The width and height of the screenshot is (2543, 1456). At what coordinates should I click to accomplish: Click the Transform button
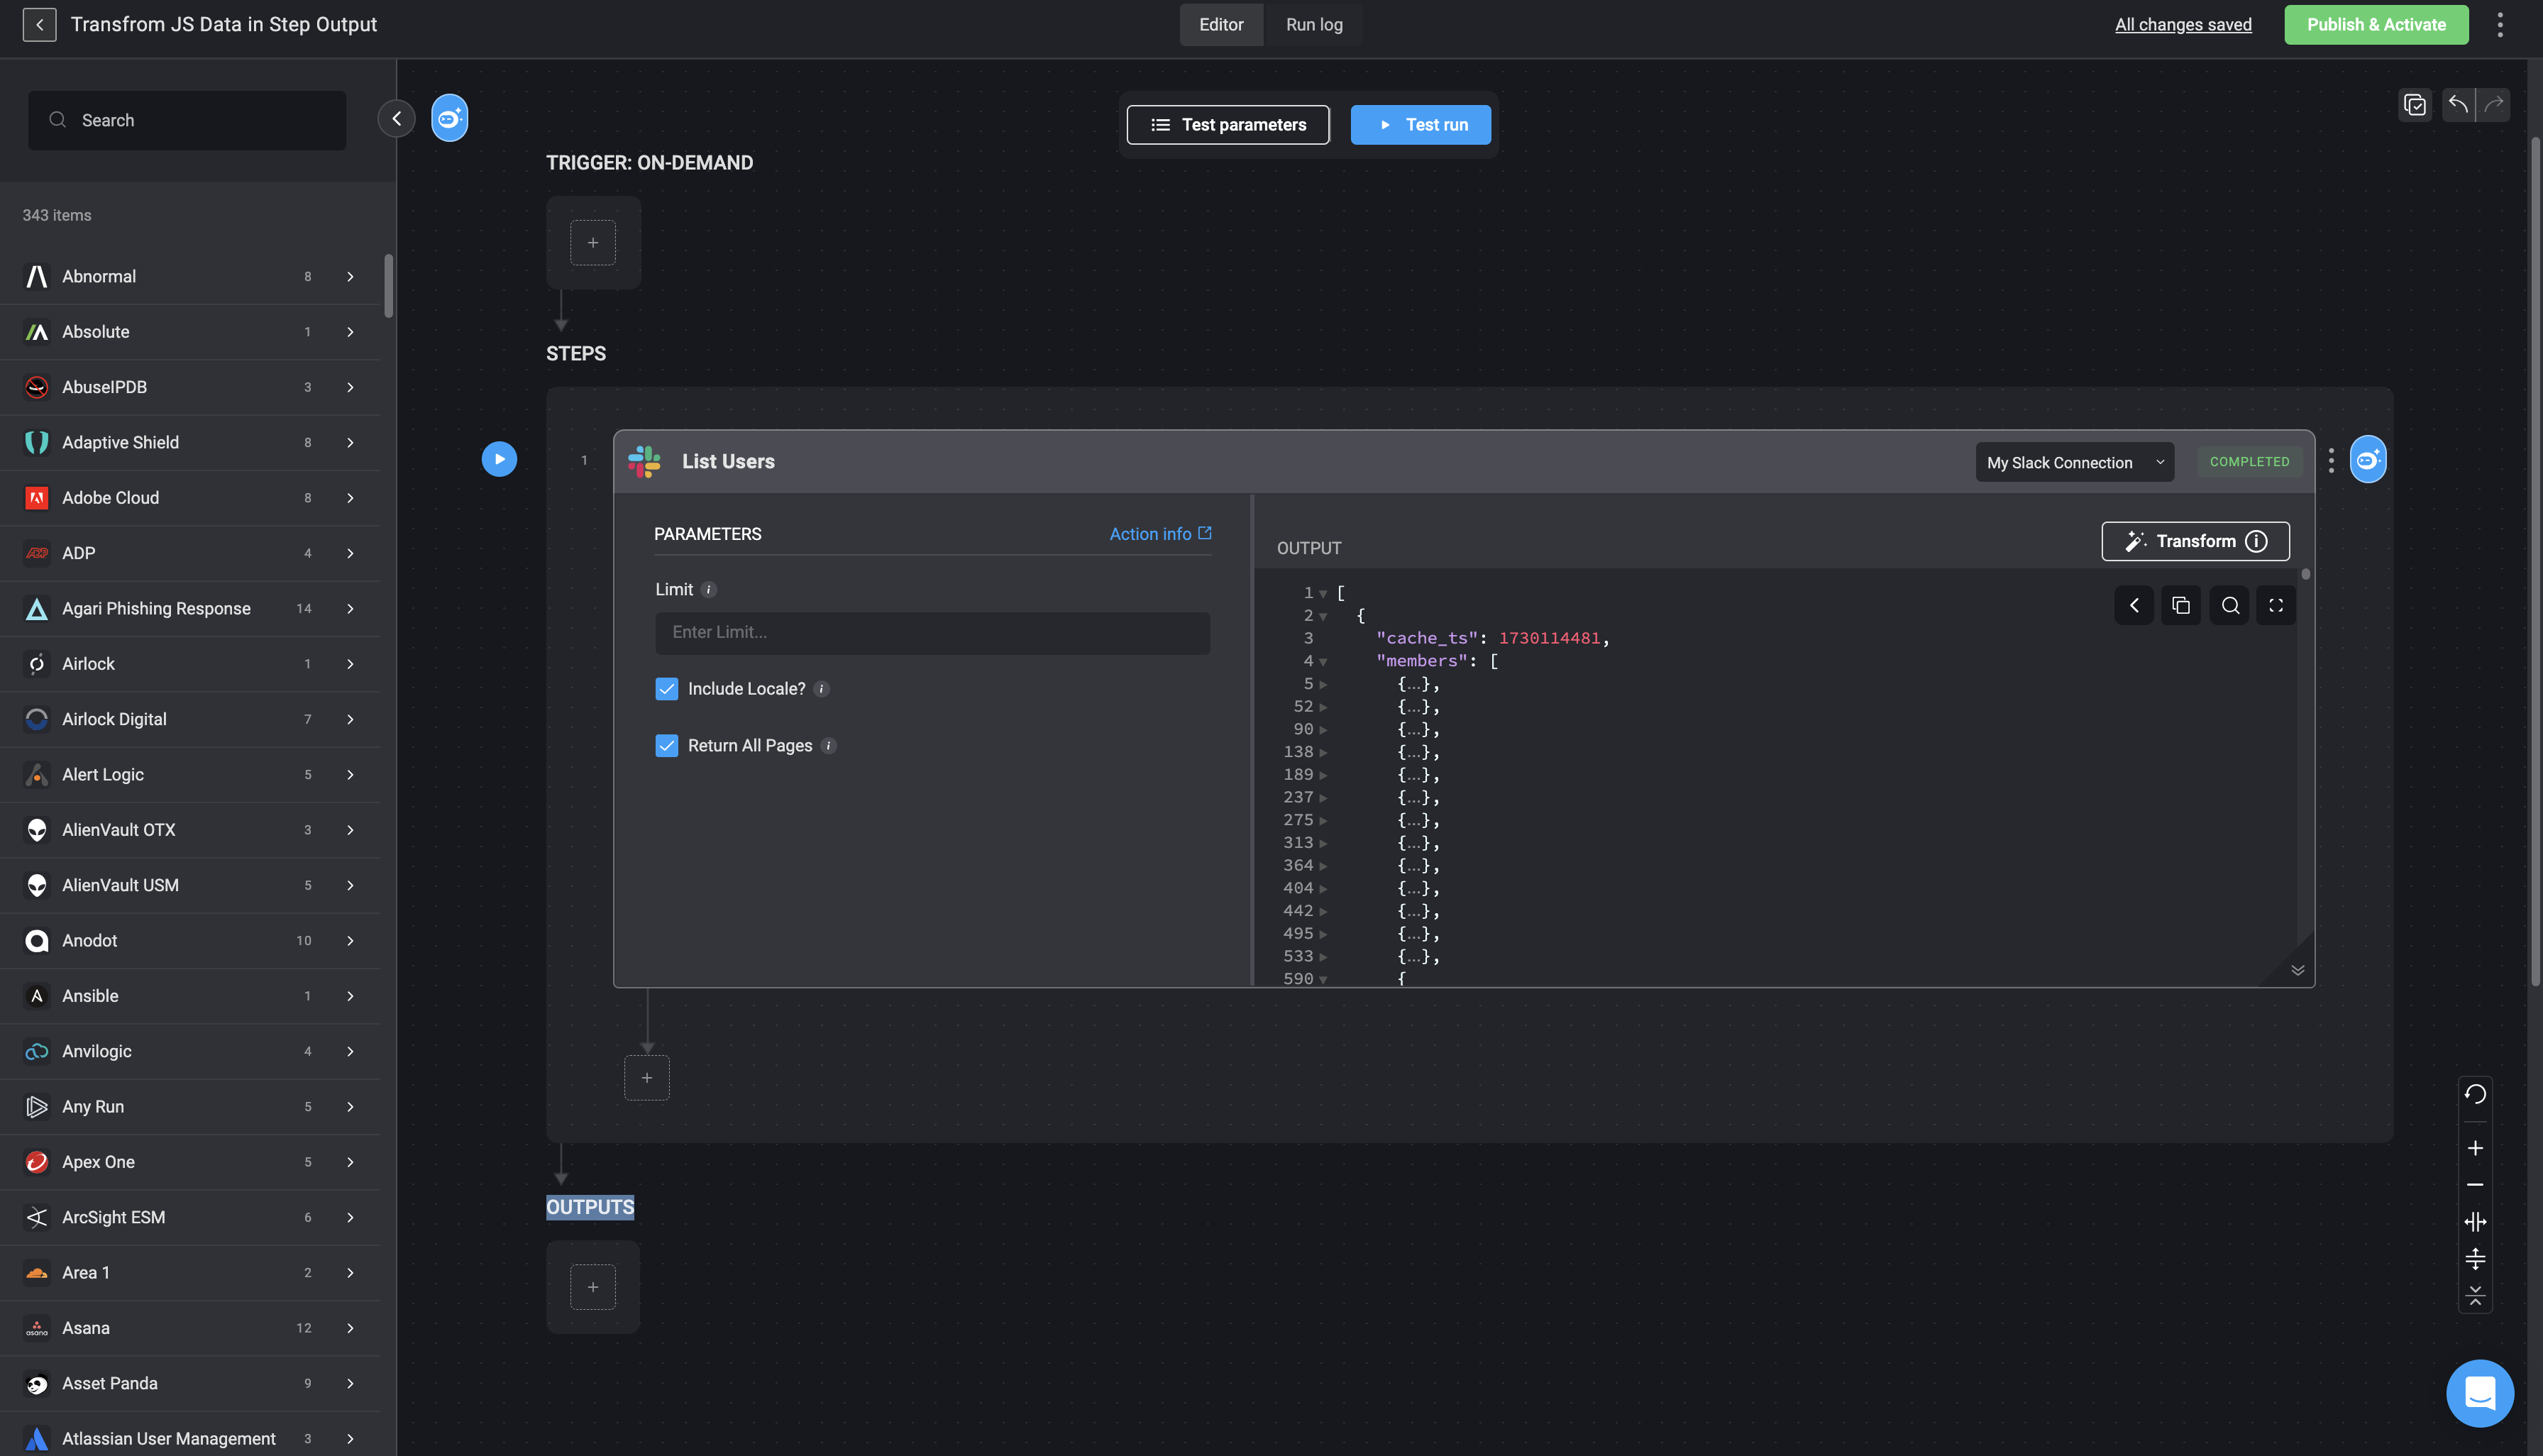tap(2195, 541)
